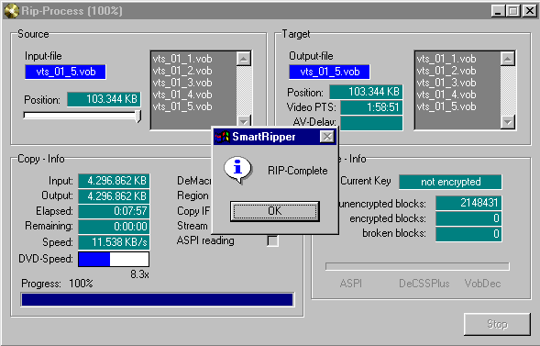
Task: Select vts_01_4.vob in Source list
Action: click(x=182, y=95)
